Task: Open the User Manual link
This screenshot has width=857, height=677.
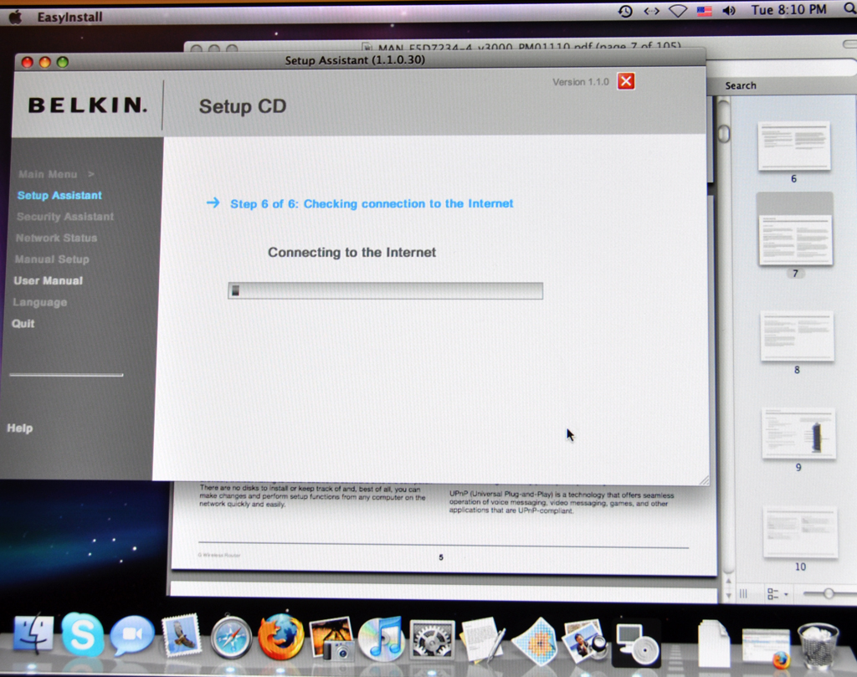Action: (48, 280)
